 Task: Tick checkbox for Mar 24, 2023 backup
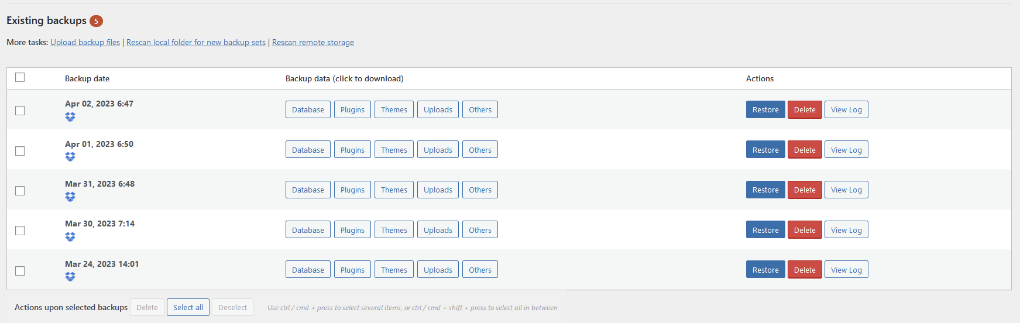[x=20, y=271]
